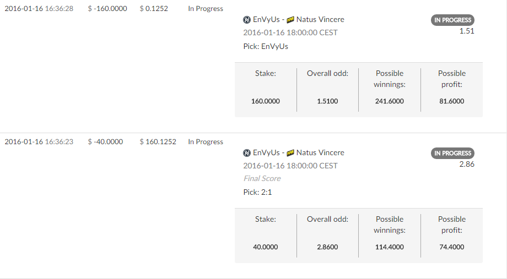The image size is (507, 279).
Task: Click the Pick: EnVyUs text
Action: [x=266, y=46]
